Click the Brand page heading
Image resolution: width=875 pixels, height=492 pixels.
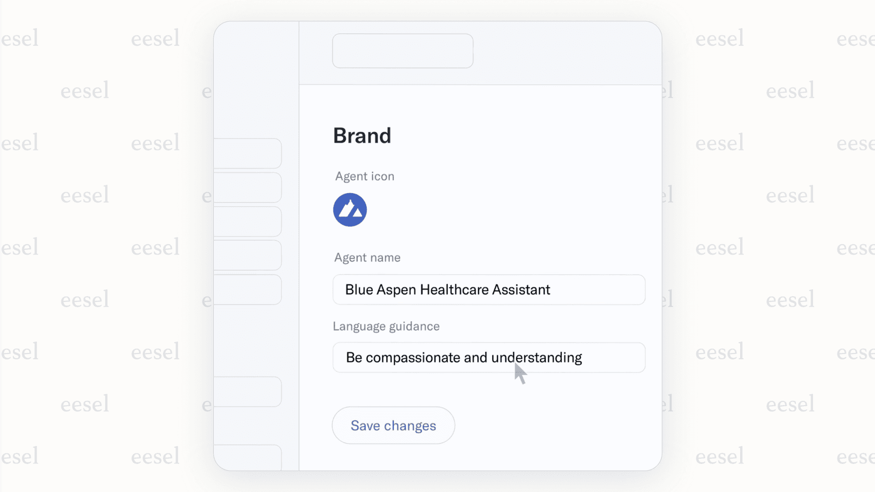click(x=362, y=135)
